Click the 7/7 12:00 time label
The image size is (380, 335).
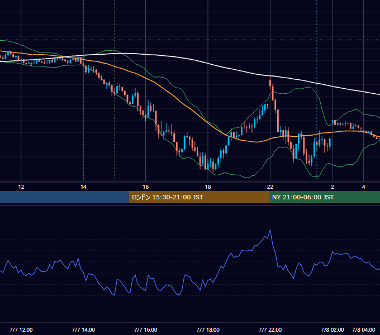point(21,329)
